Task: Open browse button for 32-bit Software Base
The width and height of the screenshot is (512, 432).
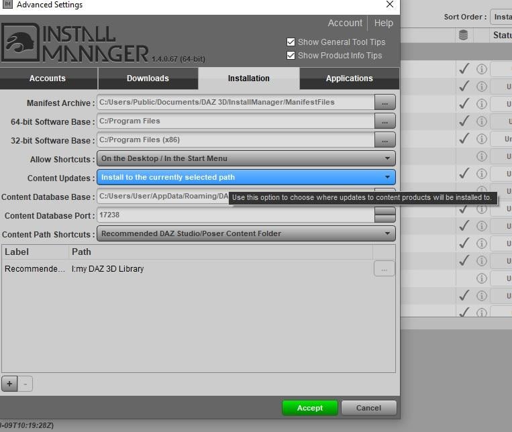Action: pyautogui.click(x=385, y=140)
